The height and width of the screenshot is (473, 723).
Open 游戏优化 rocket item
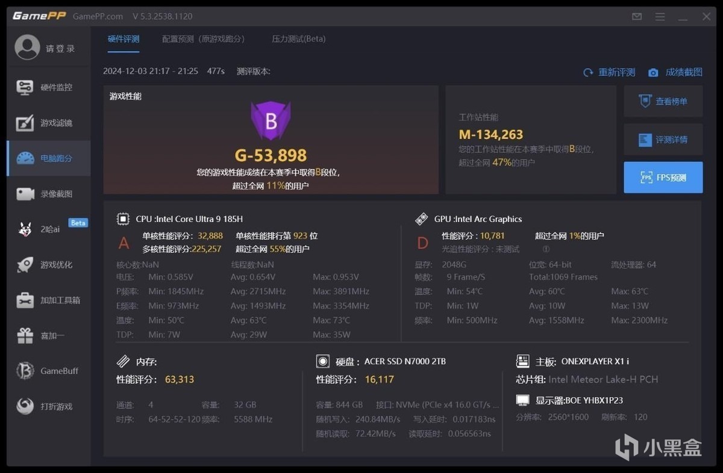pos(48,264)
